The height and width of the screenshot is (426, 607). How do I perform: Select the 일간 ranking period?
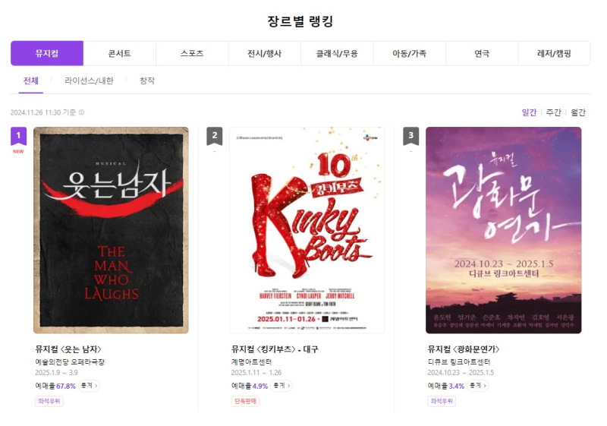(x=529, y=112)
